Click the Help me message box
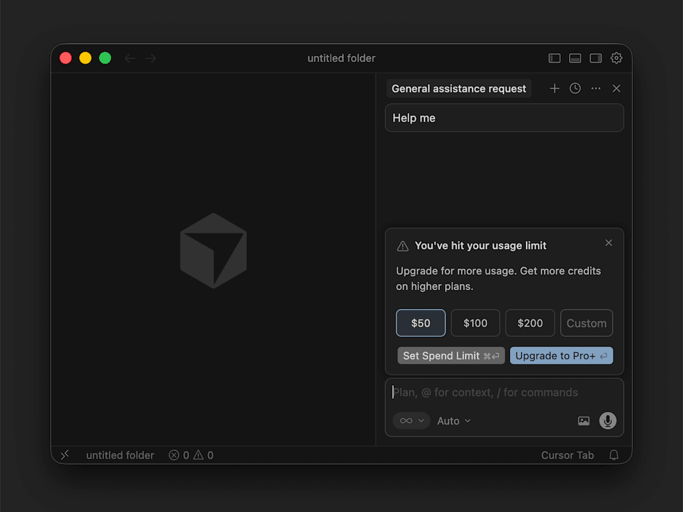This screenshot has height=512, width=683. click(x=504, y=118)
